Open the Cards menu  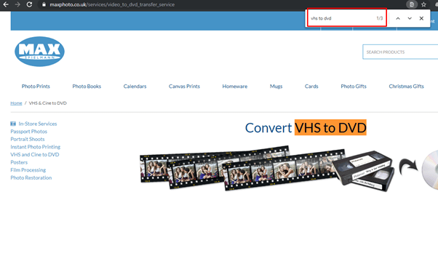311,87
